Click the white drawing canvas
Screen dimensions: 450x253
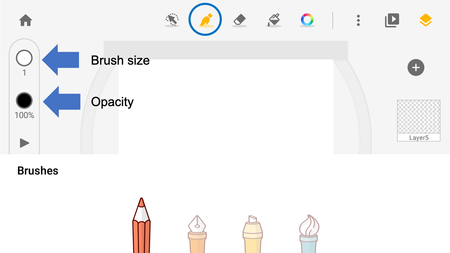point(226,105)
